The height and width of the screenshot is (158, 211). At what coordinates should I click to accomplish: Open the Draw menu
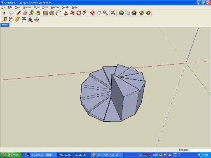pos(37,7)
